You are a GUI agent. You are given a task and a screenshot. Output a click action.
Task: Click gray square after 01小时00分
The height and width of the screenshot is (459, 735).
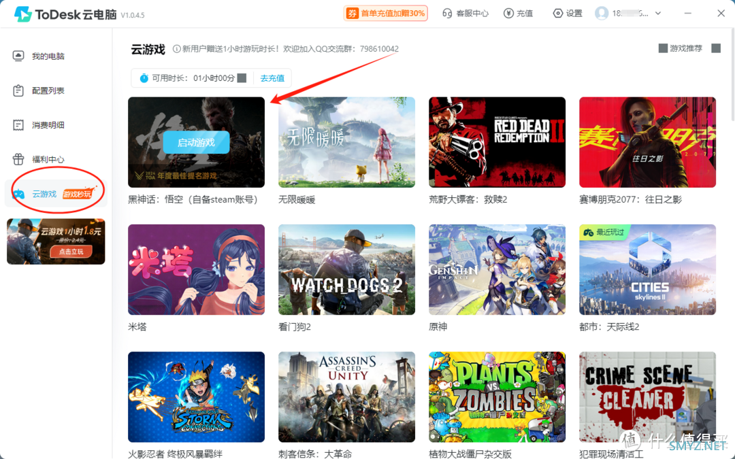click(x=242, y=78)
